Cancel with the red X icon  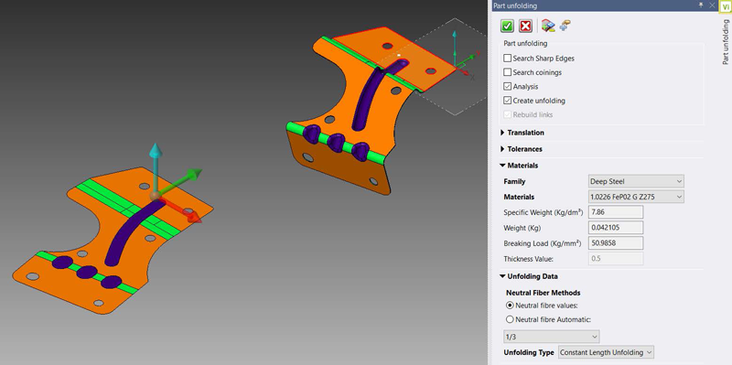pos(525,26)
